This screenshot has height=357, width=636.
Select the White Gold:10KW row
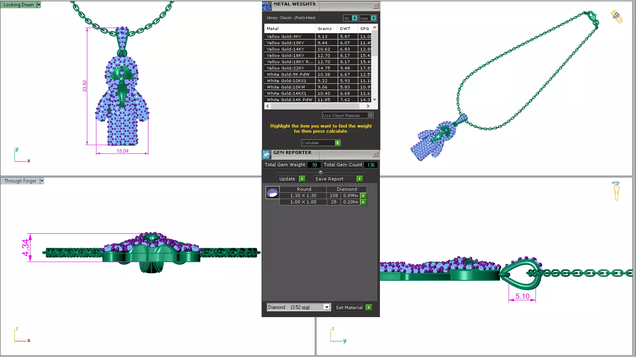[x=318, y=87]
